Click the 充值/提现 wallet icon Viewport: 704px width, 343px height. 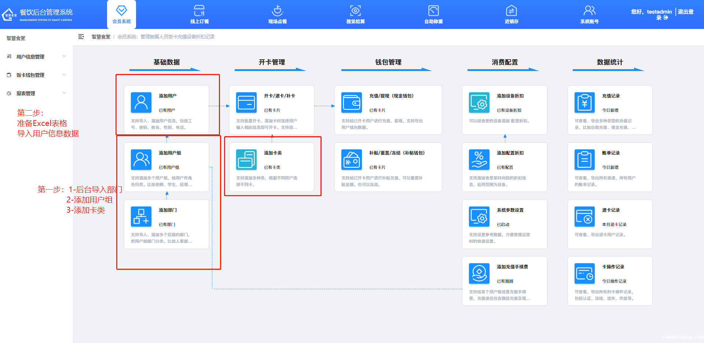[x=351, y=102]
